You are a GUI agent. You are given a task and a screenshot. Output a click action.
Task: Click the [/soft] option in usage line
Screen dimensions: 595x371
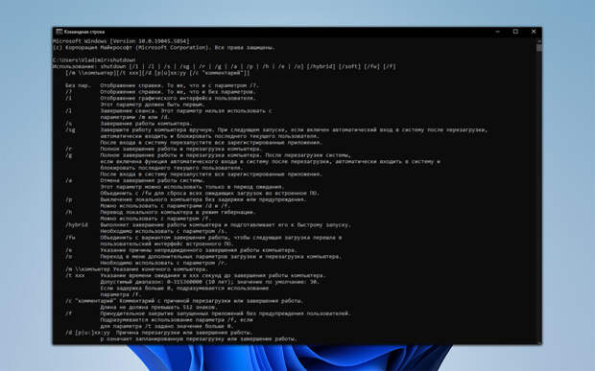tap(349, 66)
